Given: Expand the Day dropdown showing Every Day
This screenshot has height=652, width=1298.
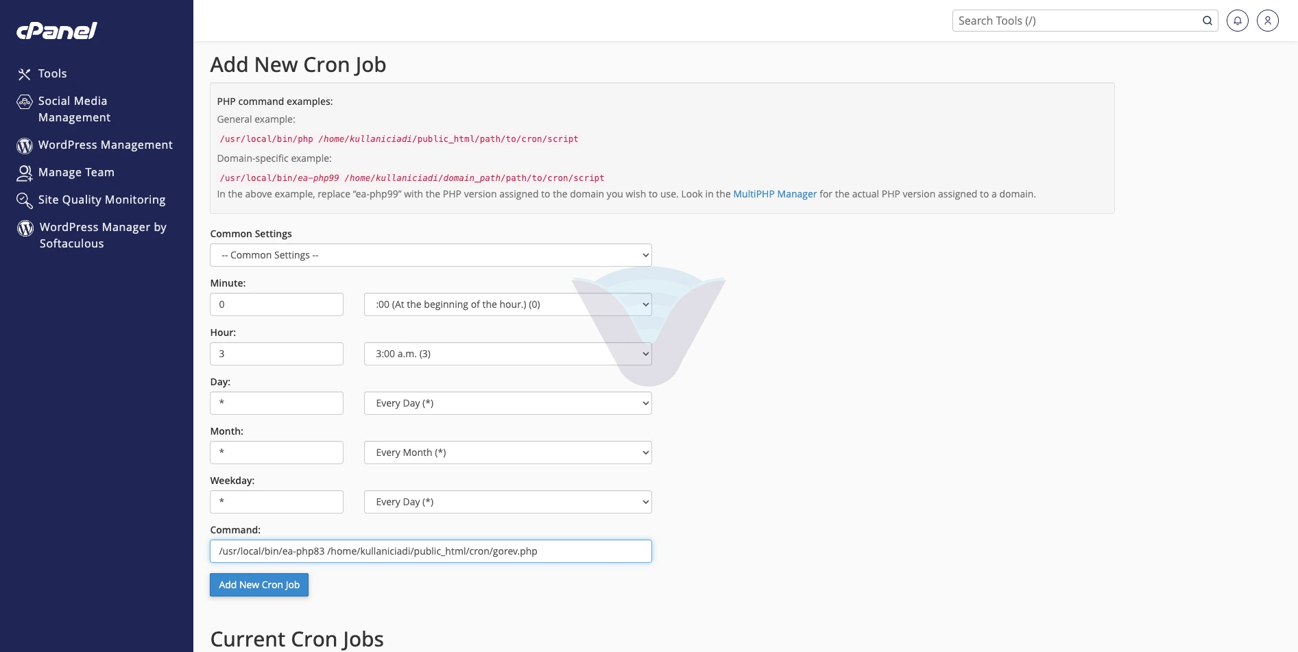Looking at the screenshot, I should coord(508,403).
